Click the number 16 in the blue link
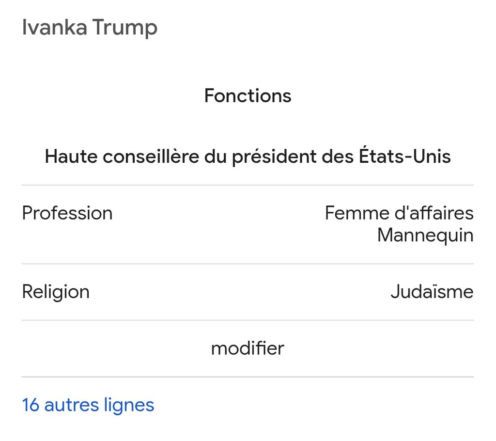The height and width of the screenshot is (441, 496). 31,405
